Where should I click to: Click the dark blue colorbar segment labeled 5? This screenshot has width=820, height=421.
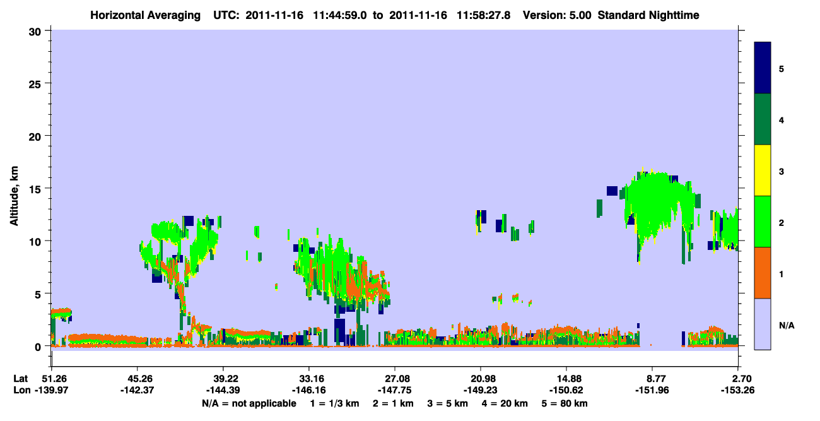coord(763,68)
